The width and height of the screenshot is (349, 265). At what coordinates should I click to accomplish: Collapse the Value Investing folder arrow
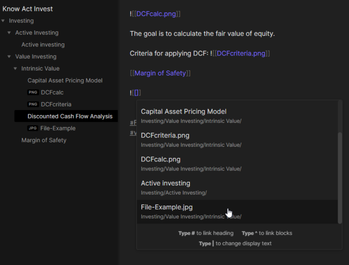[9, 57]
